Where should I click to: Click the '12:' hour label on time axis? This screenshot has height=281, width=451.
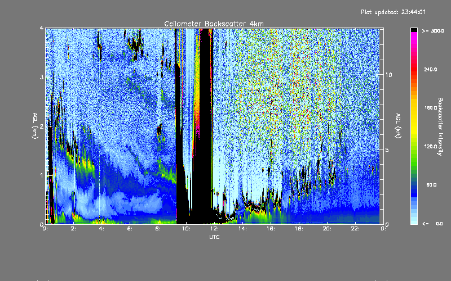215,229
